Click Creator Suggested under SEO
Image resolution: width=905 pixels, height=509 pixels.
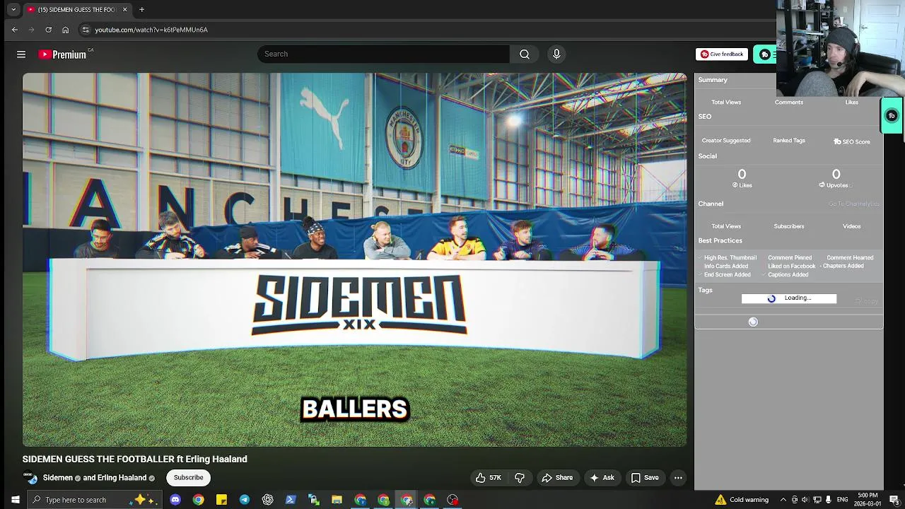[726, 141]
